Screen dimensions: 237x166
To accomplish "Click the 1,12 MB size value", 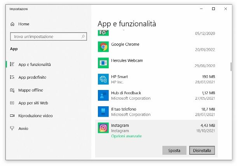I will pos(208,93).
